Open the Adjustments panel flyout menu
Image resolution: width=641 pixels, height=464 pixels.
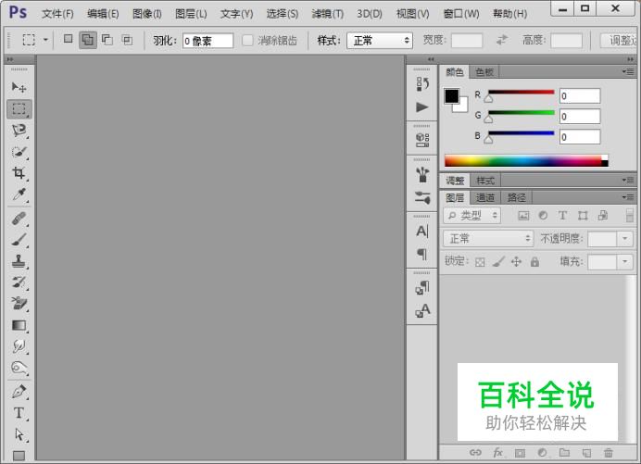[628, 181]
